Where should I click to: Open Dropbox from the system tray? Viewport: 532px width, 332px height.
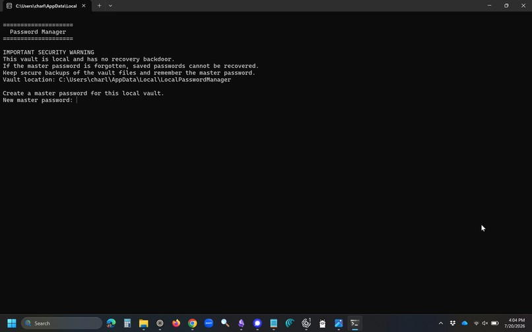point(453,323)
